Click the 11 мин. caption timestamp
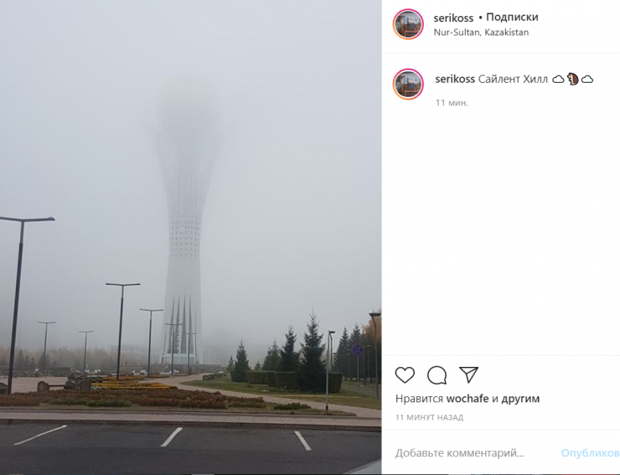The height and width of the screenshot is (475, 620). [452, 103]
